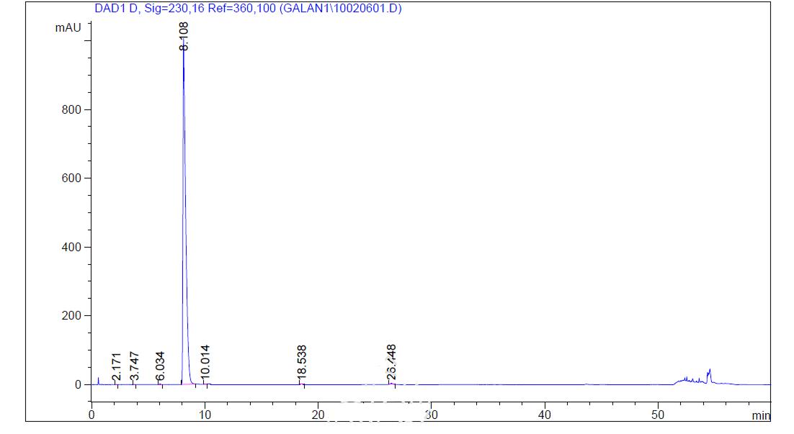The image size is (794, 434).
Task: Select the 50 minute x-axis tick label
Action: 658,415
